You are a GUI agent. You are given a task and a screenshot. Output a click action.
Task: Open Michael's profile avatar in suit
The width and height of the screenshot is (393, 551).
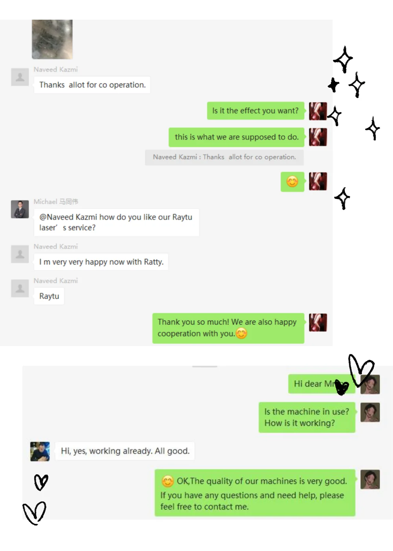point(20,209)
